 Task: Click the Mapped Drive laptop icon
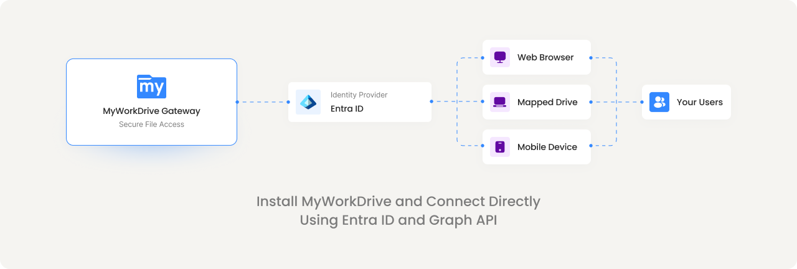point(500,102)
